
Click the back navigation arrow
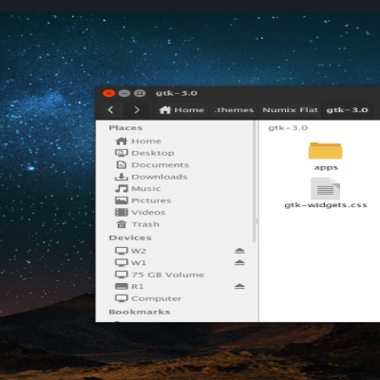110,110
